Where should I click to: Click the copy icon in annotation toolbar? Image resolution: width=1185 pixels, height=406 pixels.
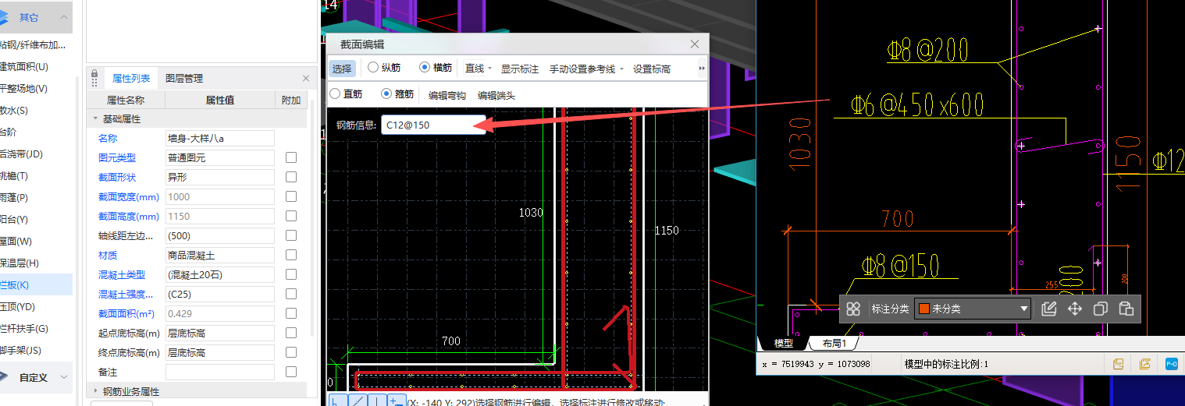1100,309
